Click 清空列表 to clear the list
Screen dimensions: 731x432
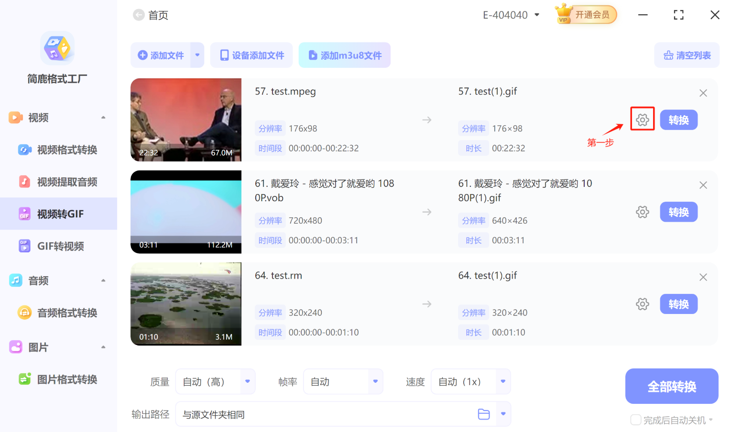(x=687, y=55)
